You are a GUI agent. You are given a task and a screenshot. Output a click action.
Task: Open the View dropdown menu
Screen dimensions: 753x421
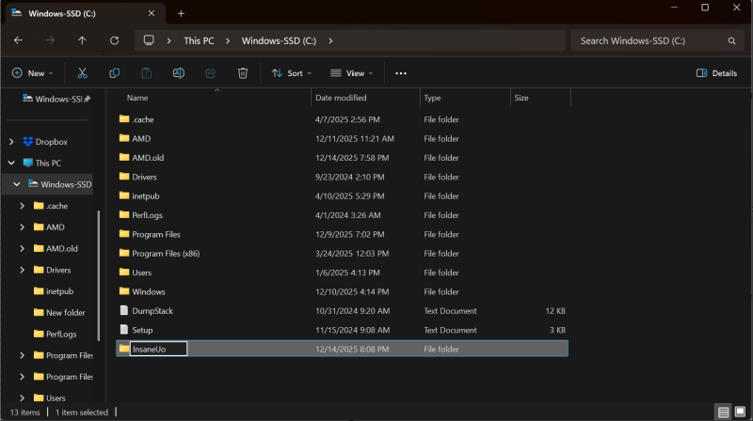point(351,72)
